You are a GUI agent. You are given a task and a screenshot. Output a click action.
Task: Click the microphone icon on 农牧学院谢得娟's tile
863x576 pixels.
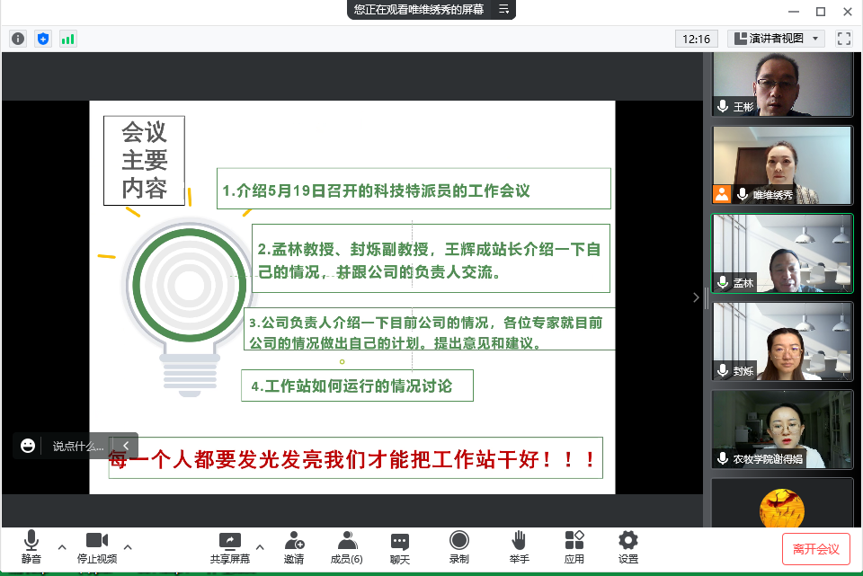point(723,458)
